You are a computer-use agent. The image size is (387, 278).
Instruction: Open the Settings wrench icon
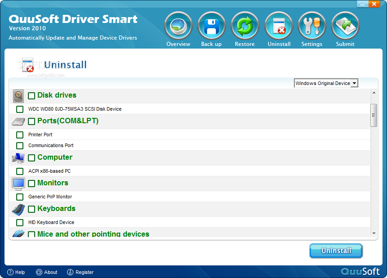click(312, 26)
